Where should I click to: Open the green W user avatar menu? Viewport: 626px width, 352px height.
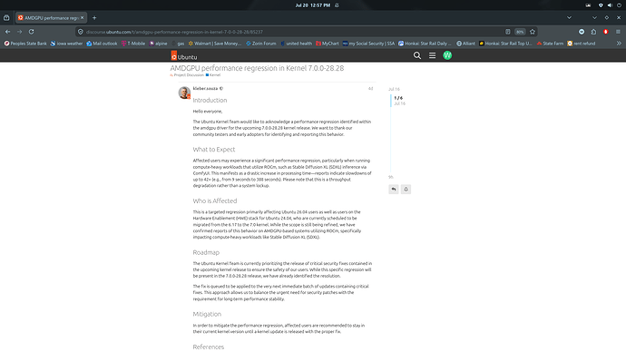pyautogui.click(x=447, y=55)
